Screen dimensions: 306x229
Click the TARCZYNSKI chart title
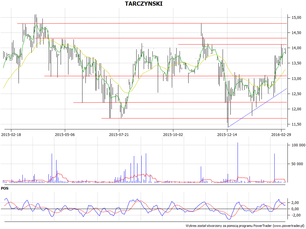[x=144, y=4]
